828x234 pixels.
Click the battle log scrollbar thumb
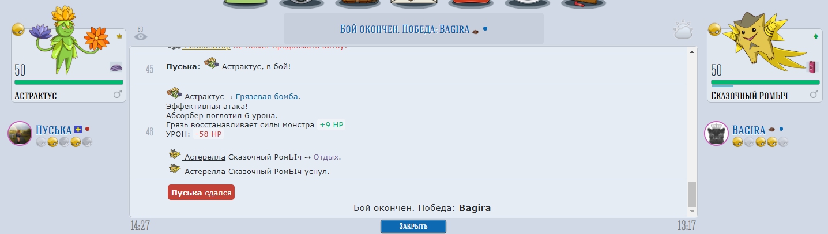point(692,194)
